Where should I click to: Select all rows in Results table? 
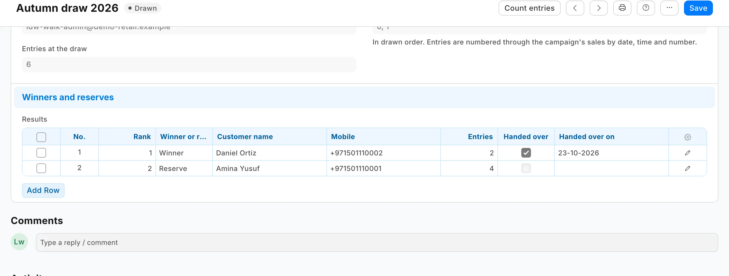tap(41, 137)
